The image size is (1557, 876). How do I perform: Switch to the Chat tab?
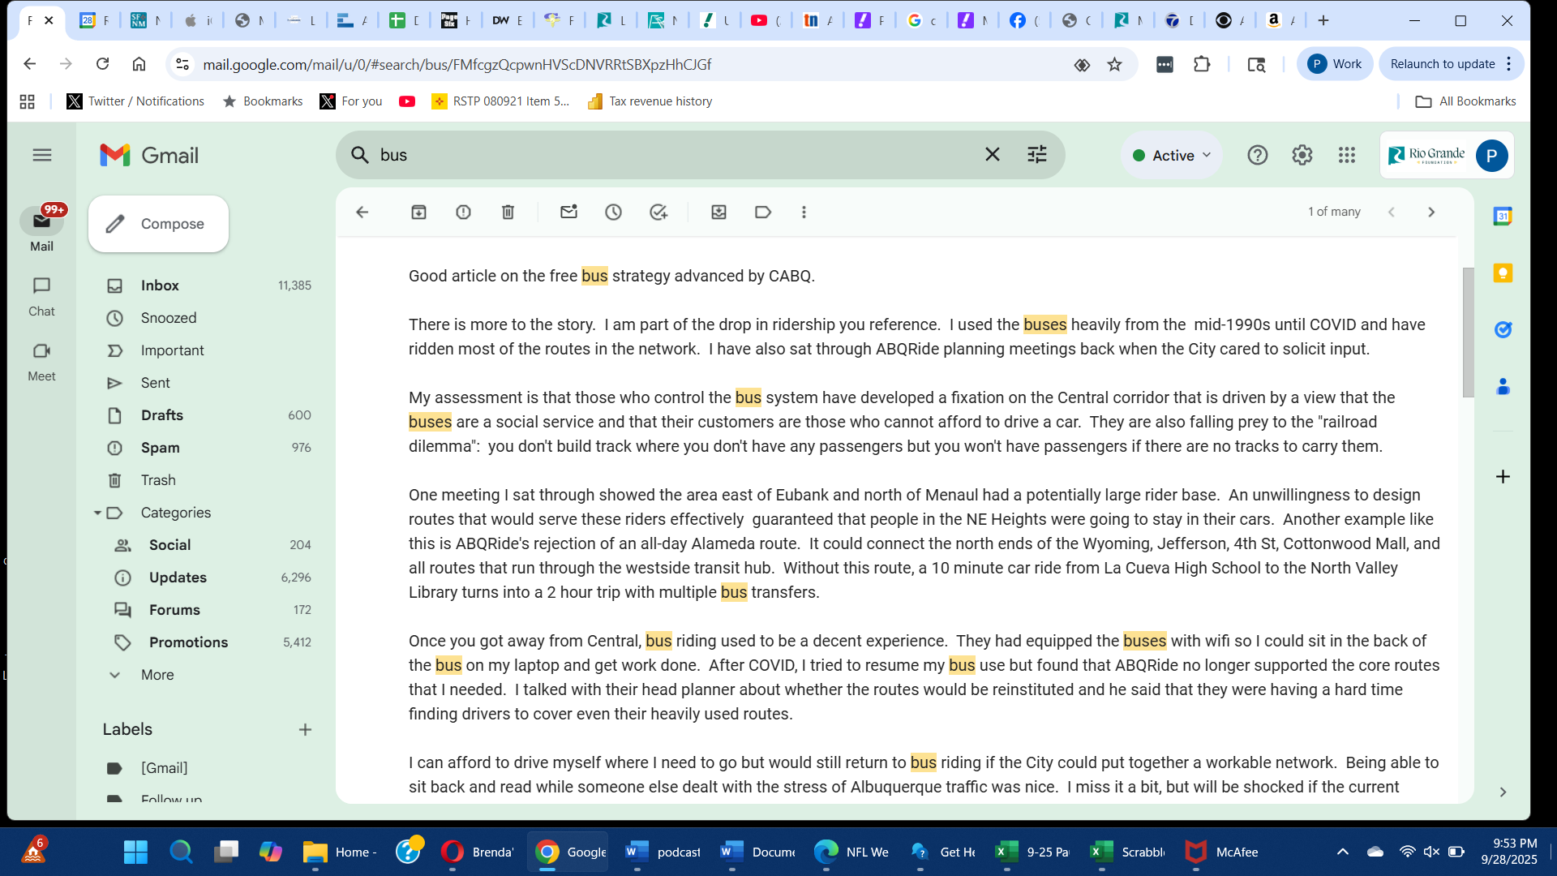pyautogui.click(x=41, y=296)
